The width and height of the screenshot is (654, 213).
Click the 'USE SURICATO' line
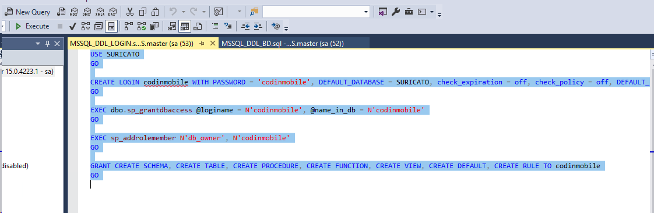(115, 54)
